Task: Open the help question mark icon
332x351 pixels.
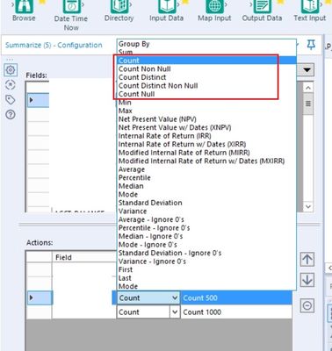Action: tap(11, 115)
